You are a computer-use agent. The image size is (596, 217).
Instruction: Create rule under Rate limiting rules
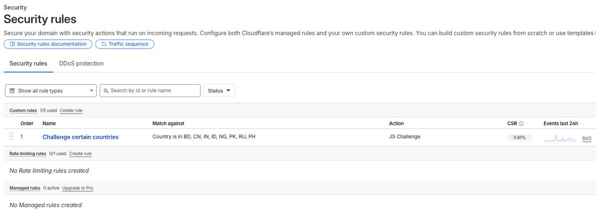coord(80,154)
